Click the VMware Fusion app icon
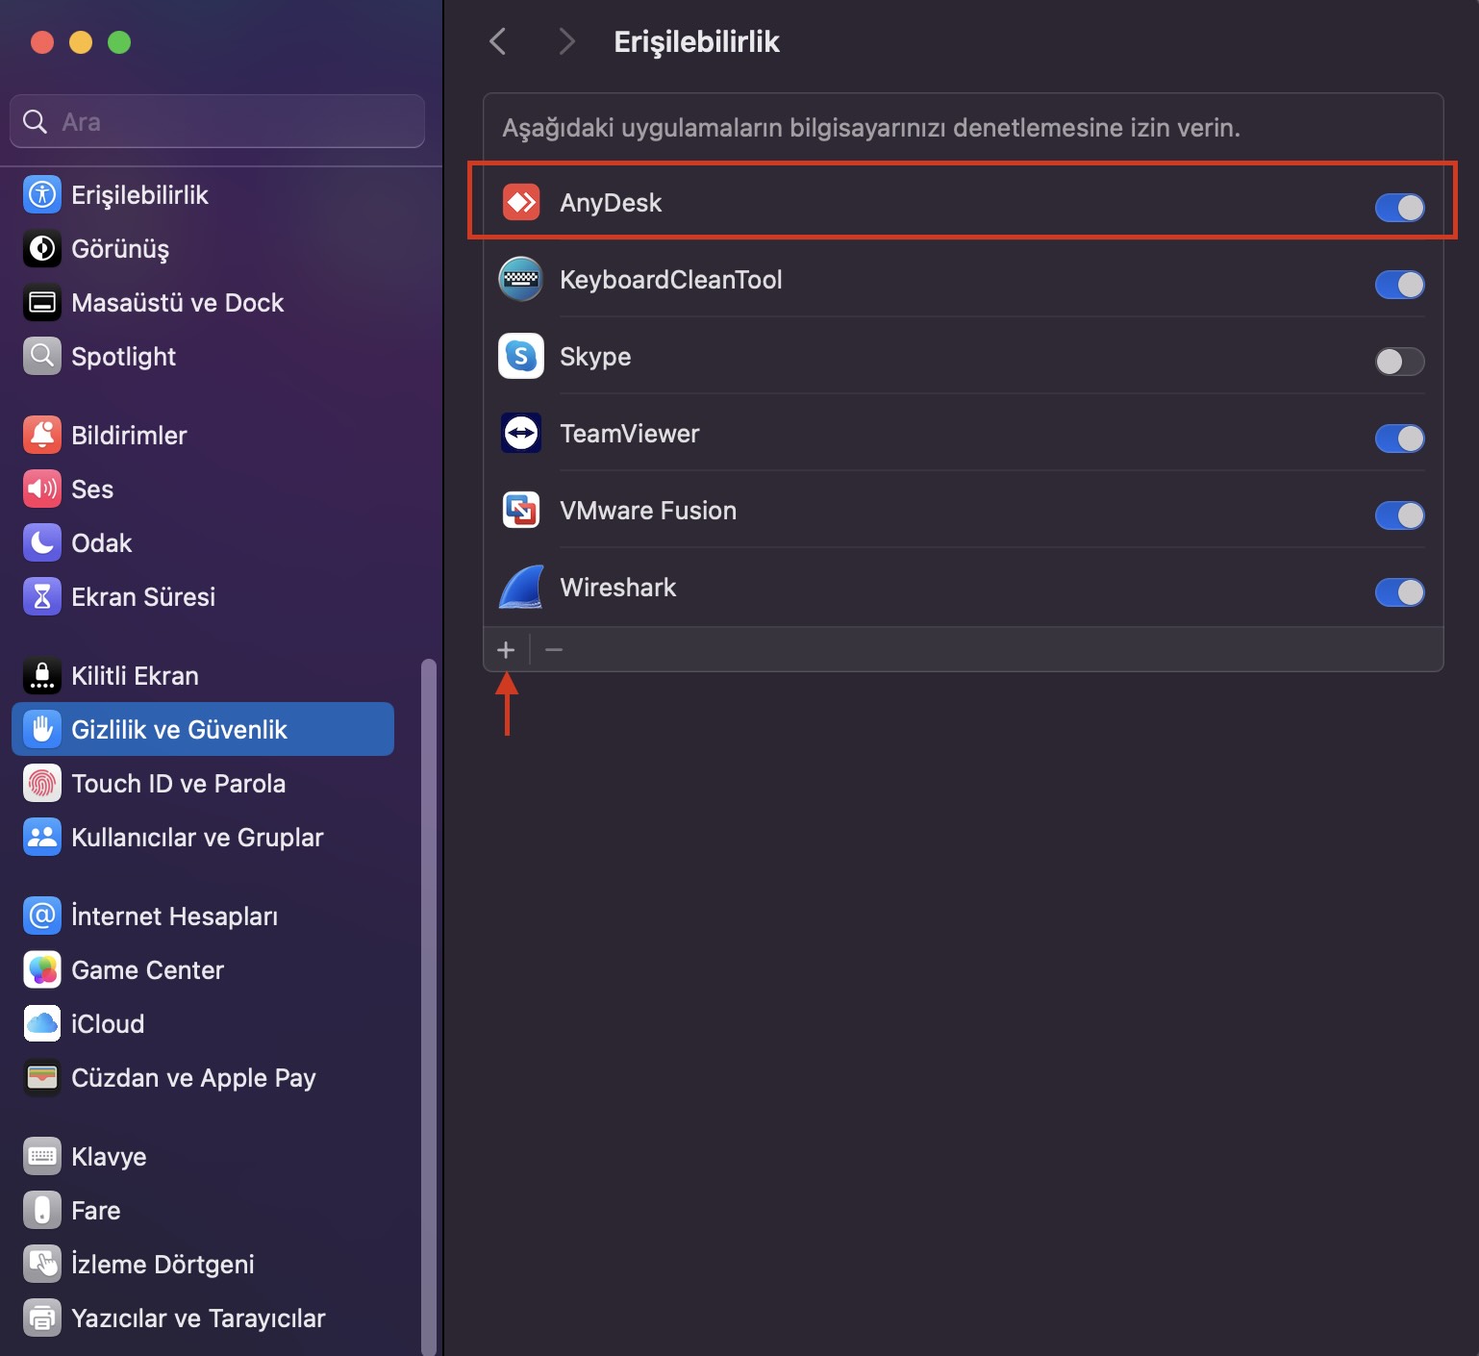1479x1356 pixels. pos(521,511)
